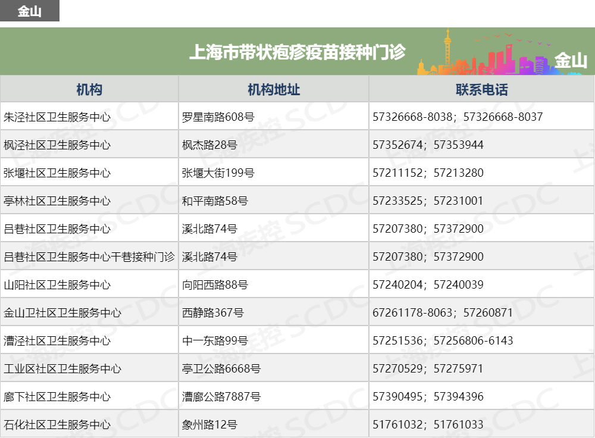Click the banner title 上海市带状疱疹疫苗接种门诊
Screen dimensions: 595x438
(297, 52)
